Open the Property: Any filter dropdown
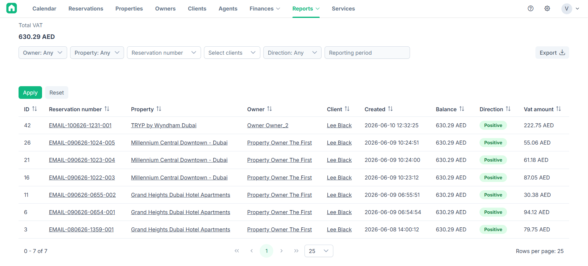The image size is (588, 266). (97, 53)
